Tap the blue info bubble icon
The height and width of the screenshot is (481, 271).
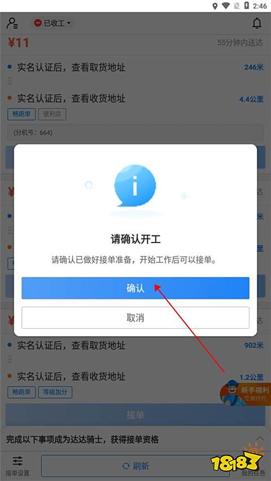point(135,186)
